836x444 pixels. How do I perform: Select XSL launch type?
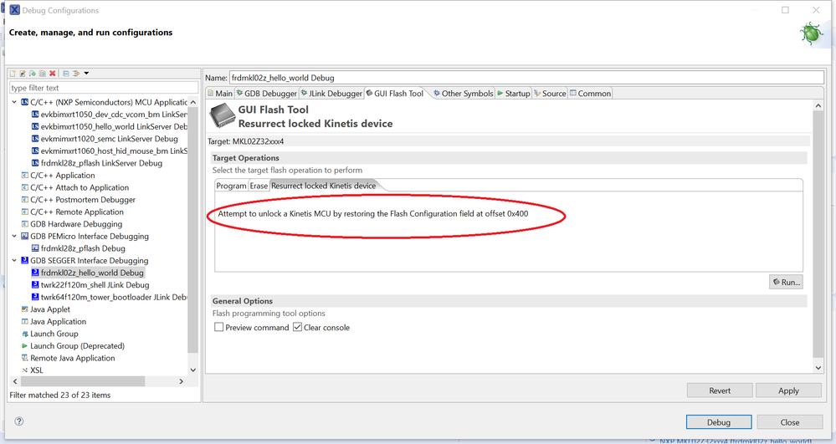point(32,370)
